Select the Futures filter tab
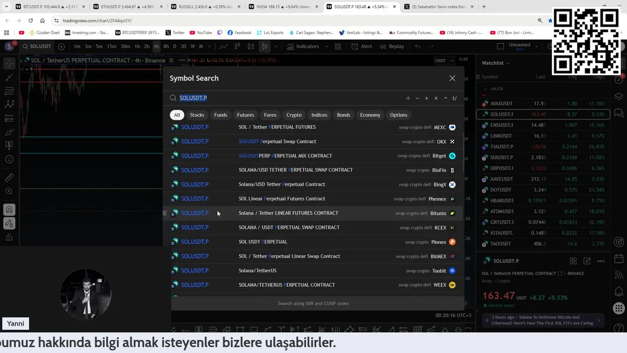627x353 pixels. [245, 115]
